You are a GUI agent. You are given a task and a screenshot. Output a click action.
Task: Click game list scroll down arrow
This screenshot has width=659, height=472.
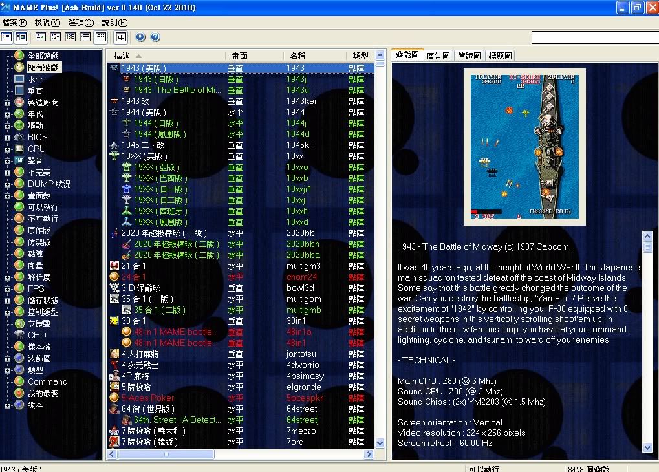(380, 443)
